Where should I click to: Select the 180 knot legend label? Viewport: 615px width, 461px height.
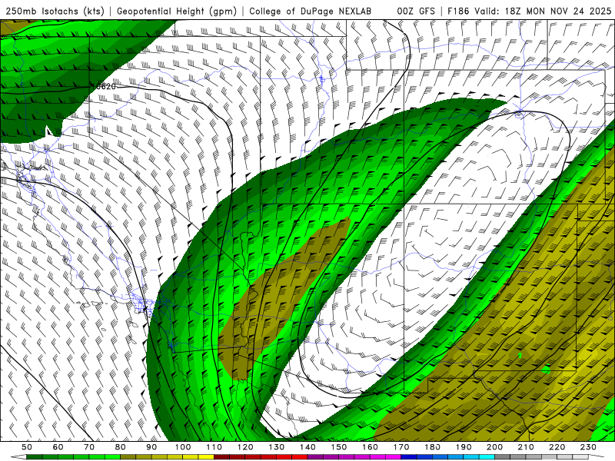(x=432, y=447)
